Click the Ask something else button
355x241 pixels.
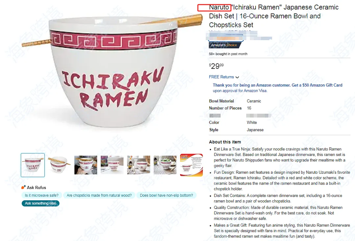40,203
